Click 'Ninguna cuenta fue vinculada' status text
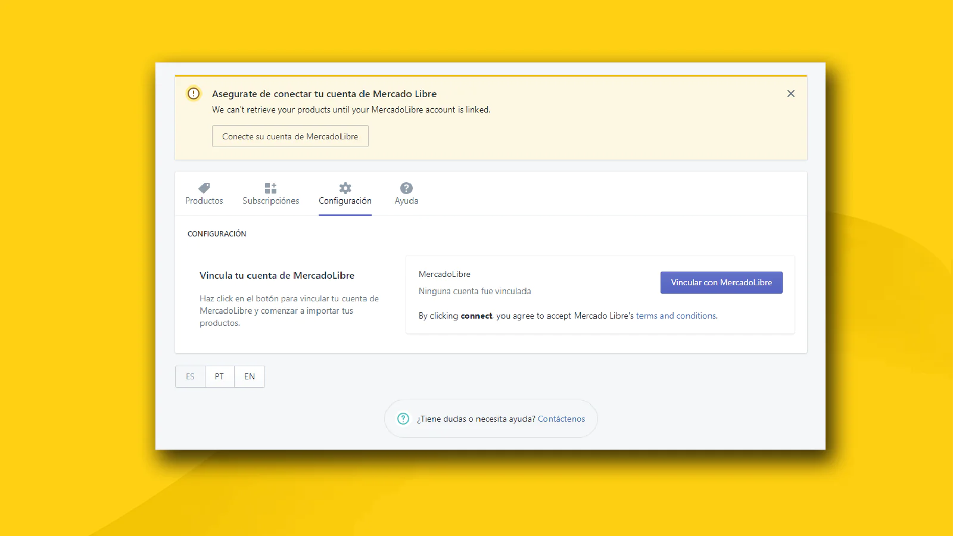953x536 pixels. 475,291
